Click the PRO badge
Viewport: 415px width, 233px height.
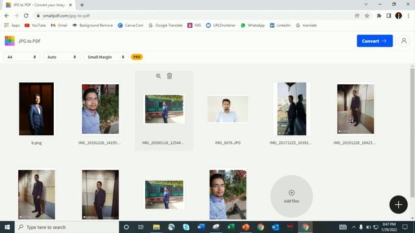coord(137,57)
